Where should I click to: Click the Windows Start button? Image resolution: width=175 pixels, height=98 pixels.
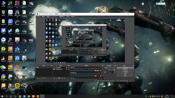tap(2, 96)
